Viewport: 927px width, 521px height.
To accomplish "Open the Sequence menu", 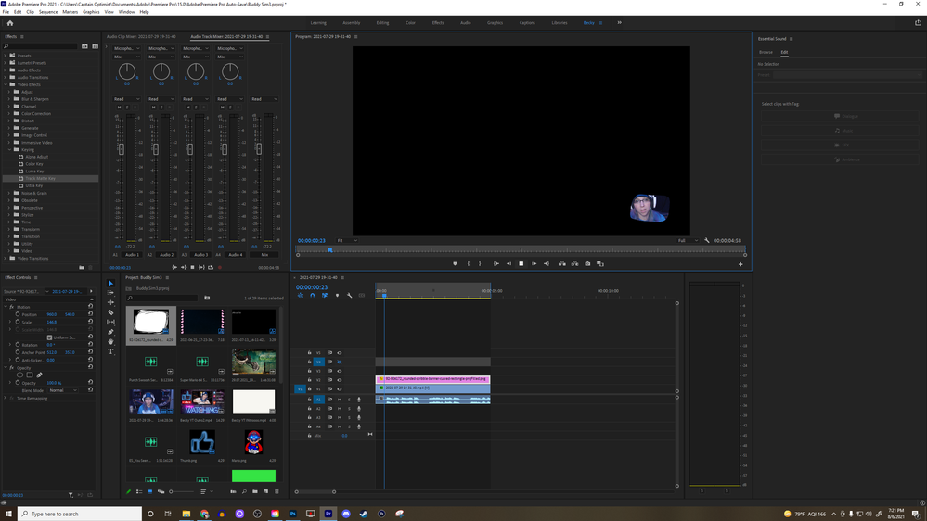I will coord(47,12).
